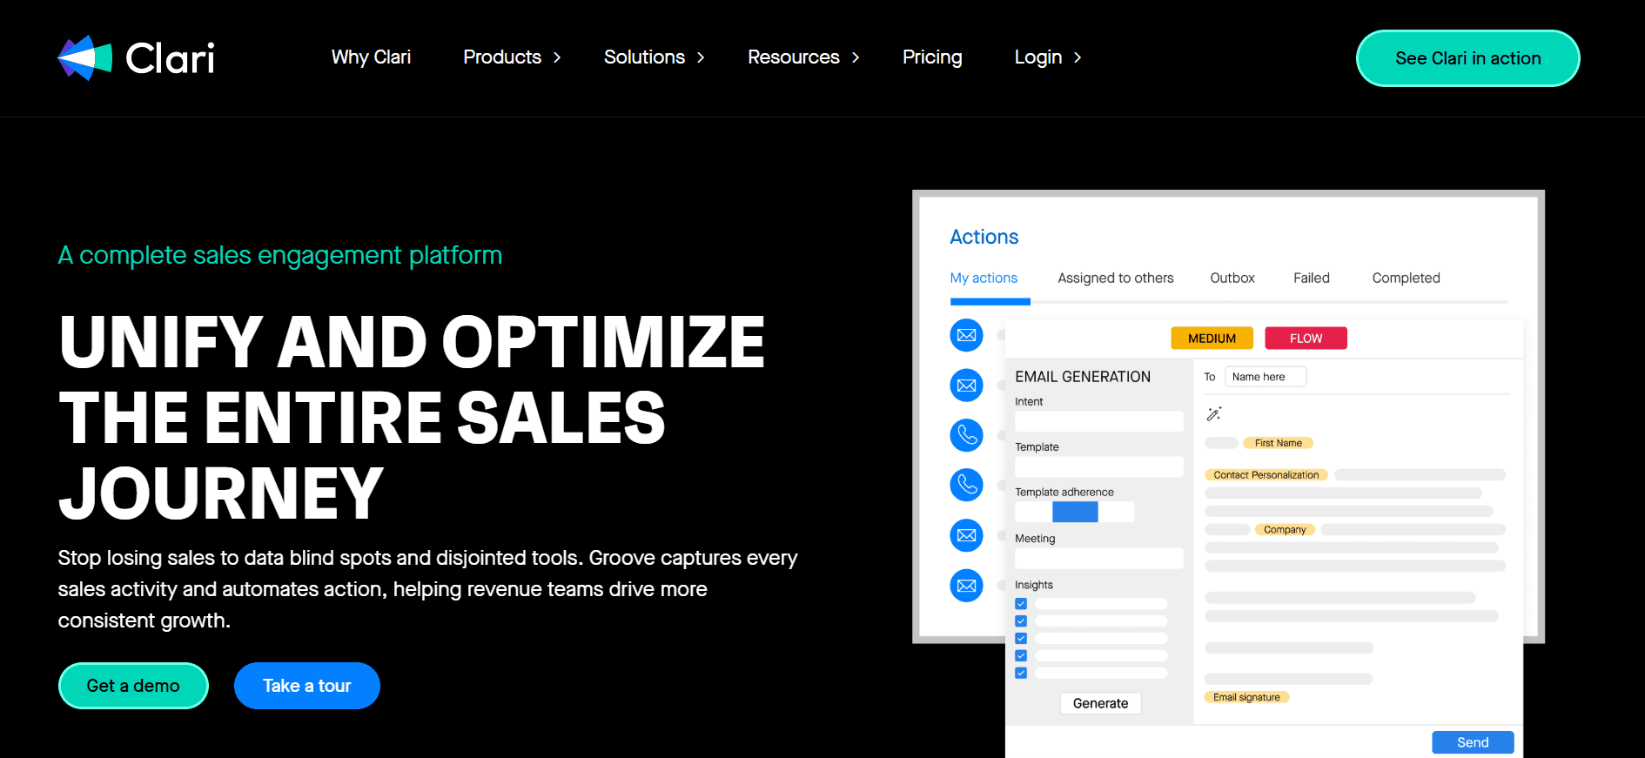Viewport: 1645px width, 758px height.
Task: Expand the Products dropdown in the navigation
Action: (x=512, y=57)
